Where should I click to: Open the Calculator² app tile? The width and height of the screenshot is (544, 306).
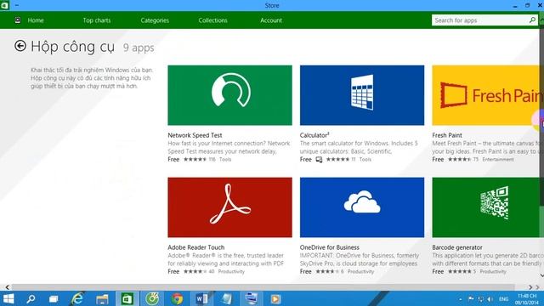[362, 95]
